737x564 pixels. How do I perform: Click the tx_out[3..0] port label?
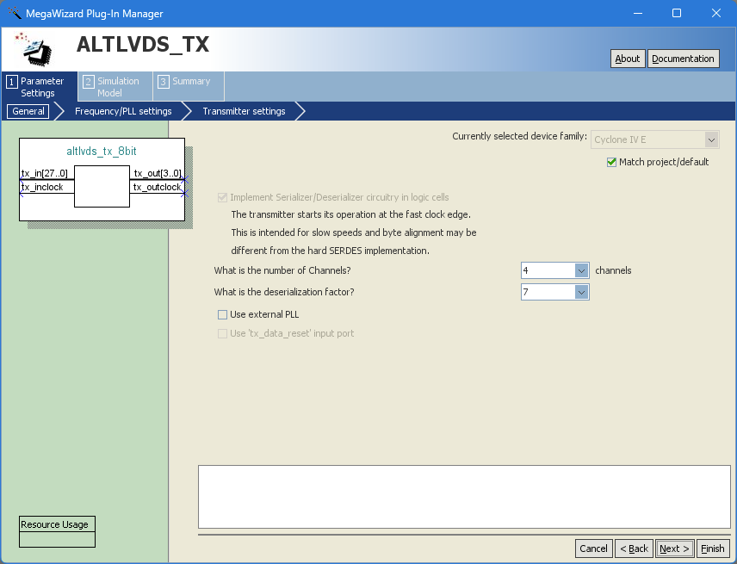tap(158, 173)
